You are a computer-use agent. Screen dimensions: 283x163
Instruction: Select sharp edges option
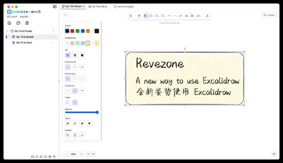(x=68, y=102)
